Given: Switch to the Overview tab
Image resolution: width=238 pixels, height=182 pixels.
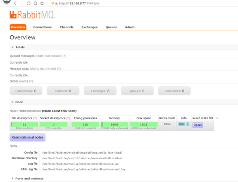Looking at the screenshot, I should click(18, 27).
